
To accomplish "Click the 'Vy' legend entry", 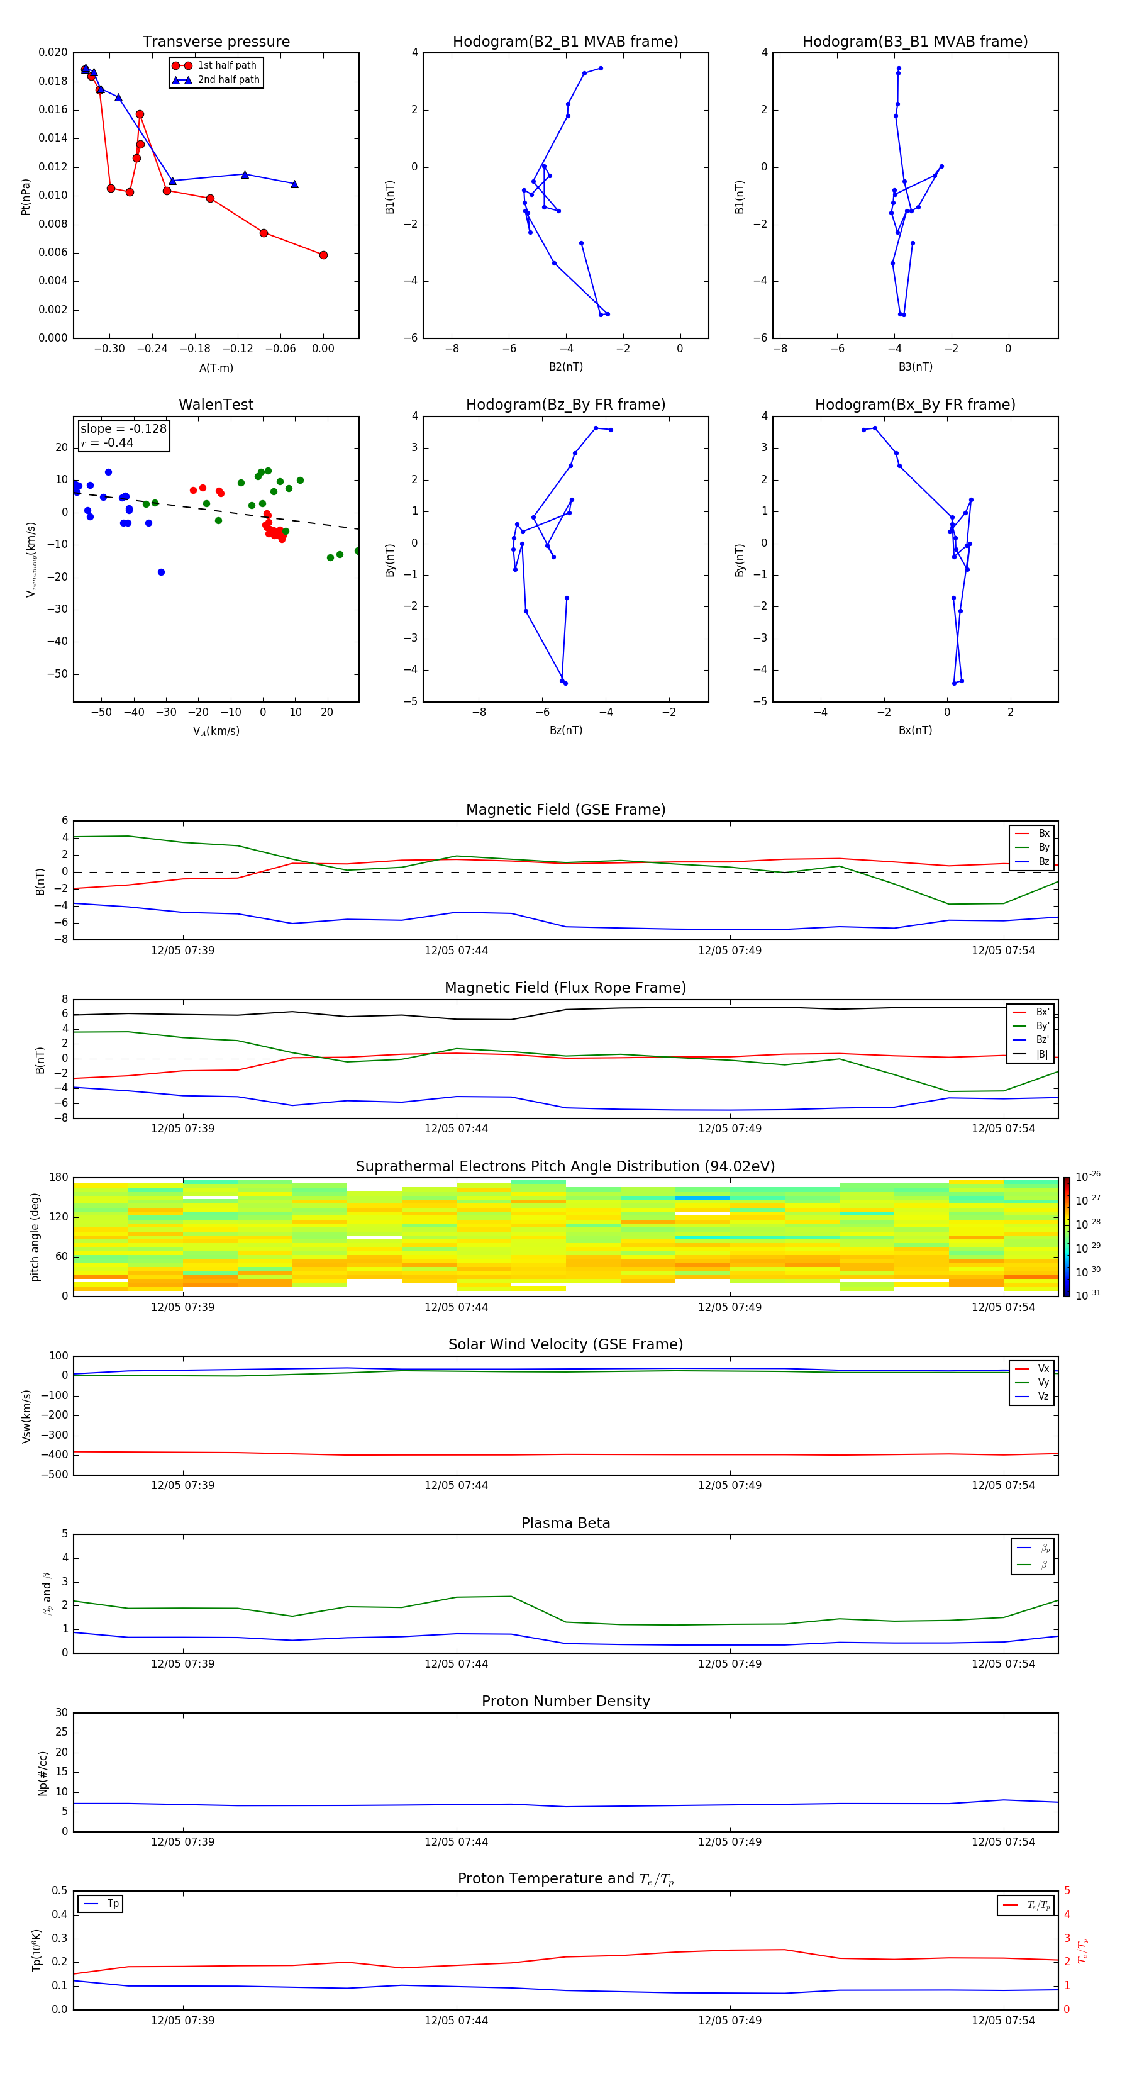I will tap(1032, 1382).
